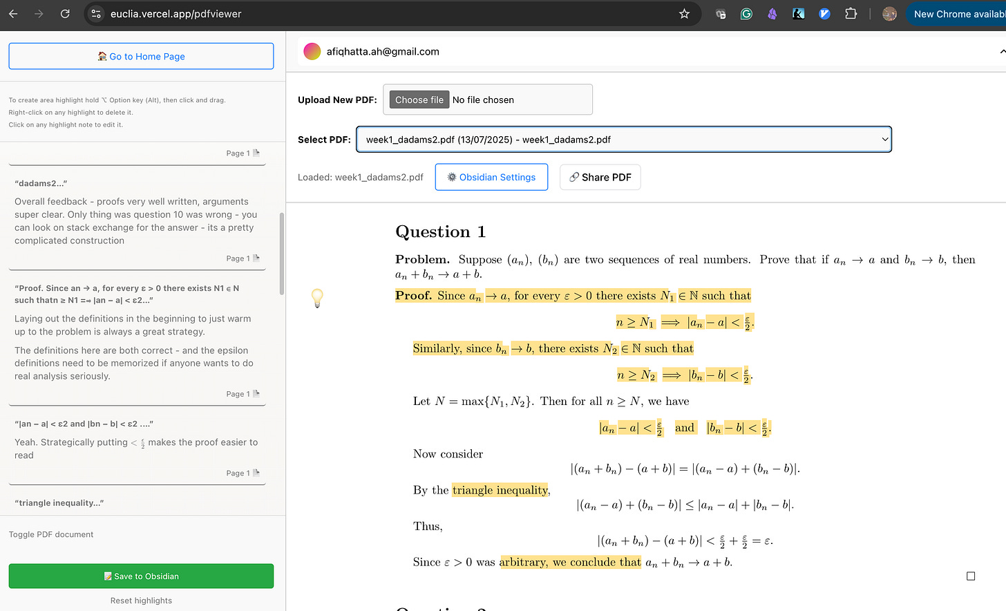Click the Choose file button
The height and width of the screenshot is (611, 1006).
tap(419, 100)
